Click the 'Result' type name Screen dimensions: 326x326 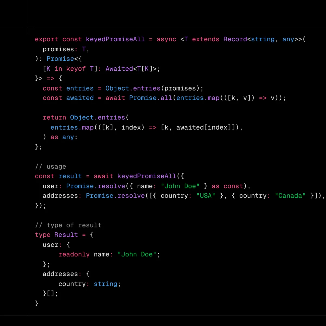(x=66, y=235)
